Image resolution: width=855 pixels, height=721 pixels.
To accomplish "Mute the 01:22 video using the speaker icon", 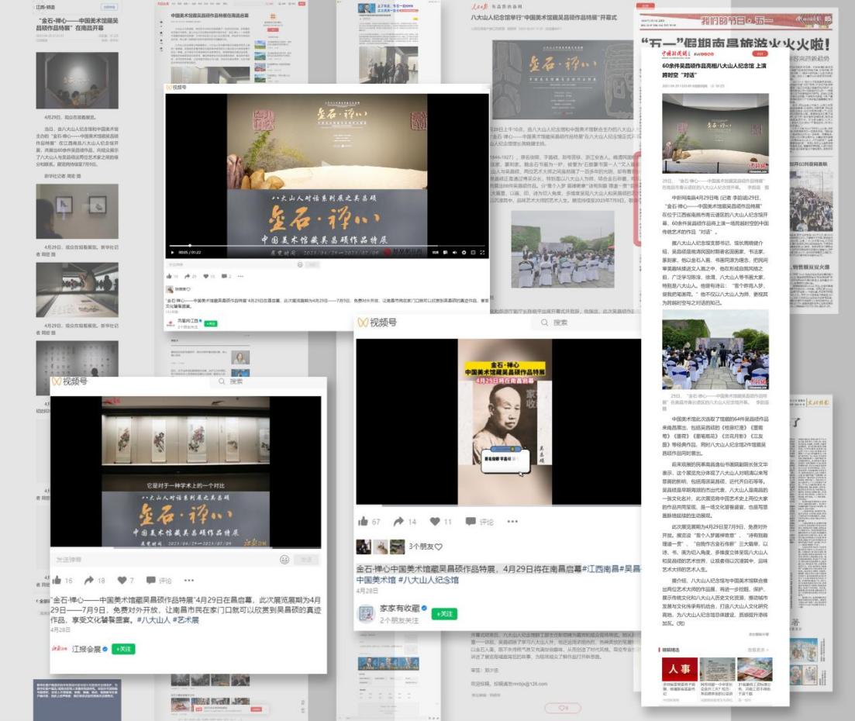I will point(455,253).
